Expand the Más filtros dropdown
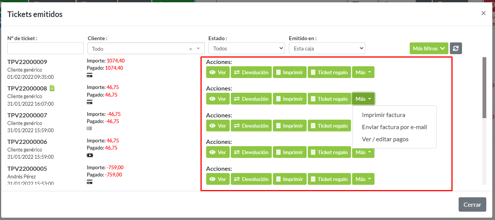This screenshot has width=495, height=220. click(x=429, y=48)
